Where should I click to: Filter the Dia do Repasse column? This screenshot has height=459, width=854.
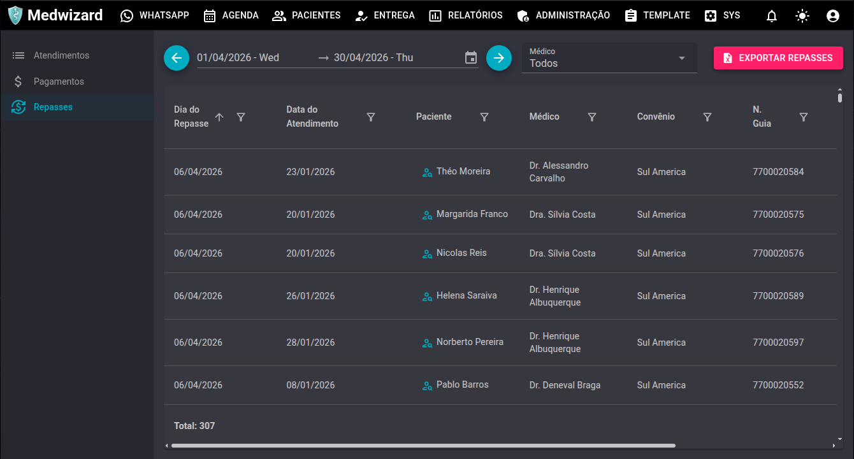click(x=241, y=117)
